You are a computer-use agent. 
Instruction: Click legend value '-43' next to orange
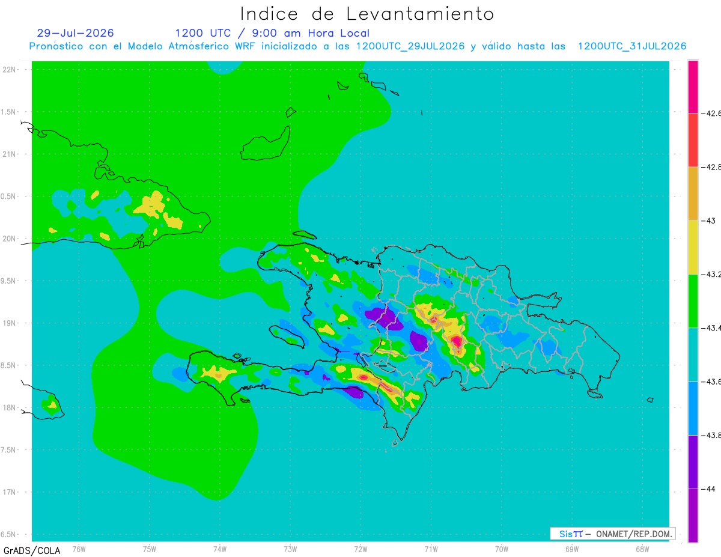pyautogui.click(x=708, y=221)
